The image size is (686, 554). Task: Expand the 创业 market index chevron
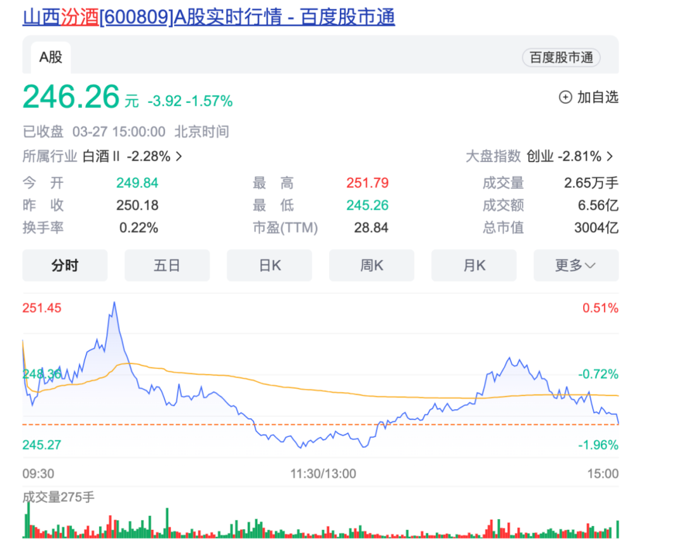[609, 156]
